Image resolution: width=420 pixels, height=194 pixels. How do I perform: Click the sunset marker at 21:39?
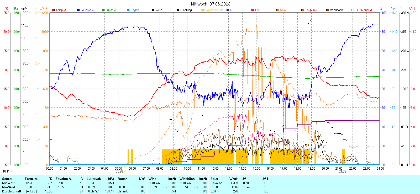click(x=348, y=171)
